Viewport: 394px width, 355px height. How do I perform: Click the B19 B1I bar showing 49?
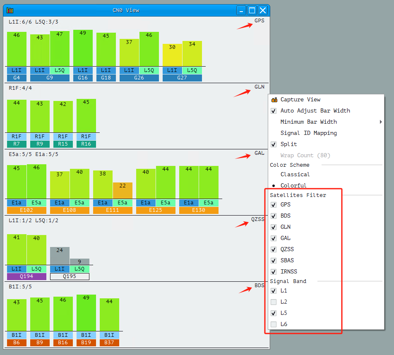[x=86, y=313]
